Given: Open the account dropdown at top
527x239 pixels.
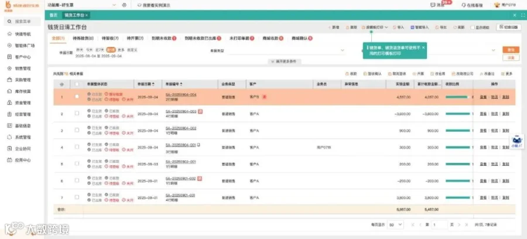Looking at the screenshot, I should (82, 5).
